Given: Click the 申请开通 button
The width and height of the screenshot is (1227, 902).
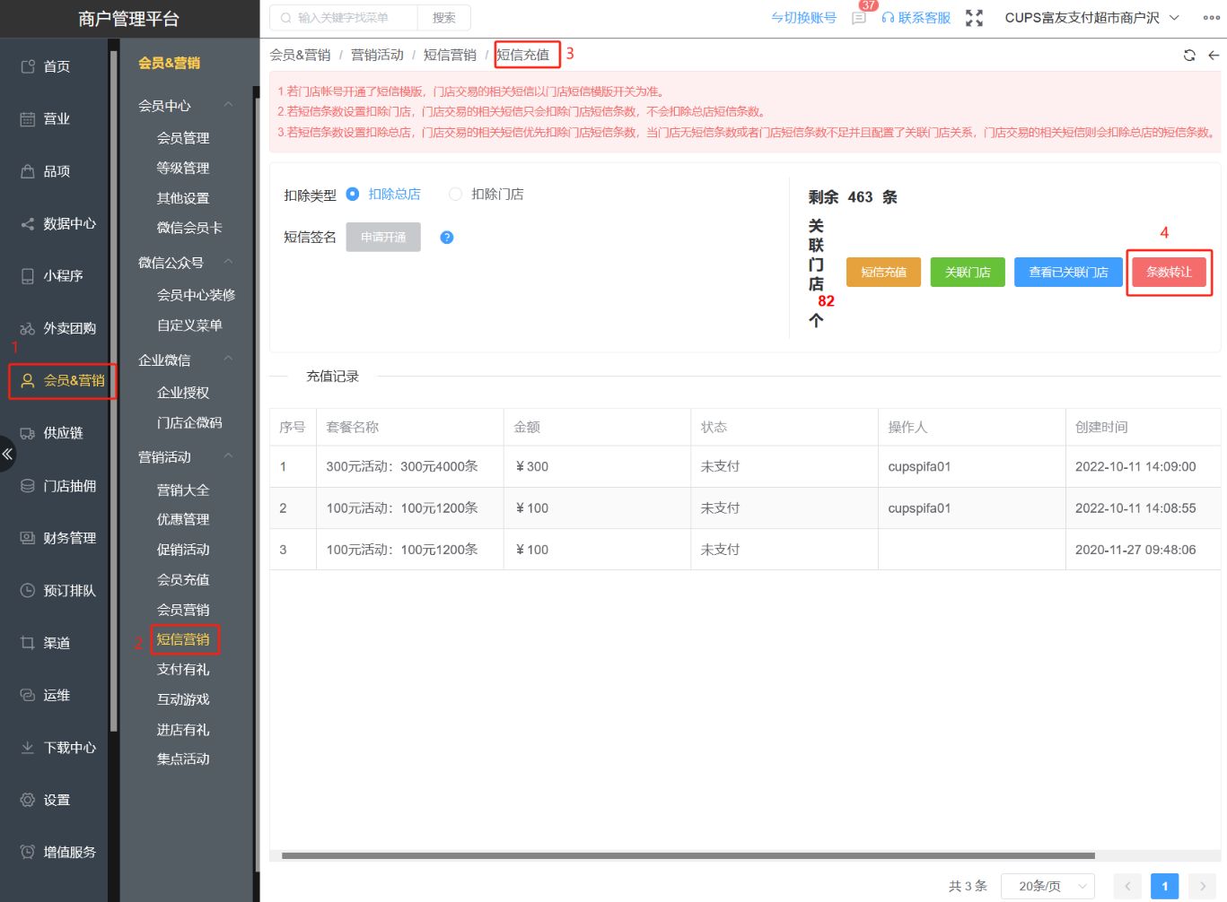Looking at the screenshot, I should pyautogui.click(x=383, y=237).
